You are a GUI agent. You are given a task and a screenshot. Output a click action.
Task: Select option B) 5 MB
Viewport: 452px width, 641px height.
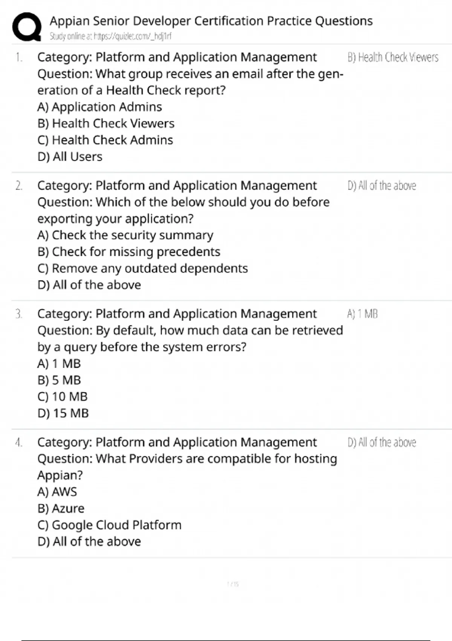pyautogui.click(x=59, y=380)
